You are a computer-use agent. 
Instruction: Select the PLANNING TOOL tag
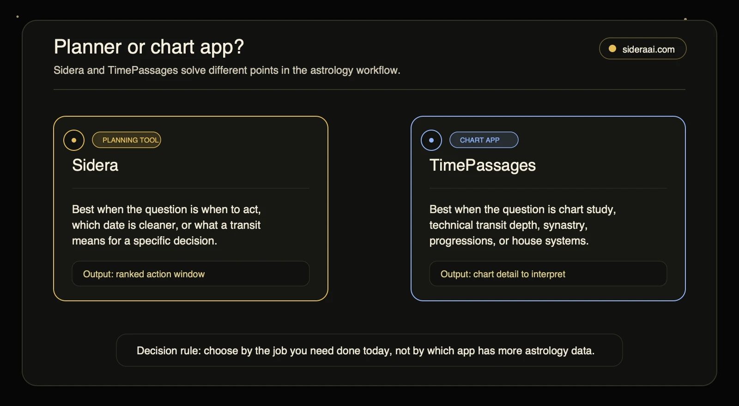[x=127, y=140]
